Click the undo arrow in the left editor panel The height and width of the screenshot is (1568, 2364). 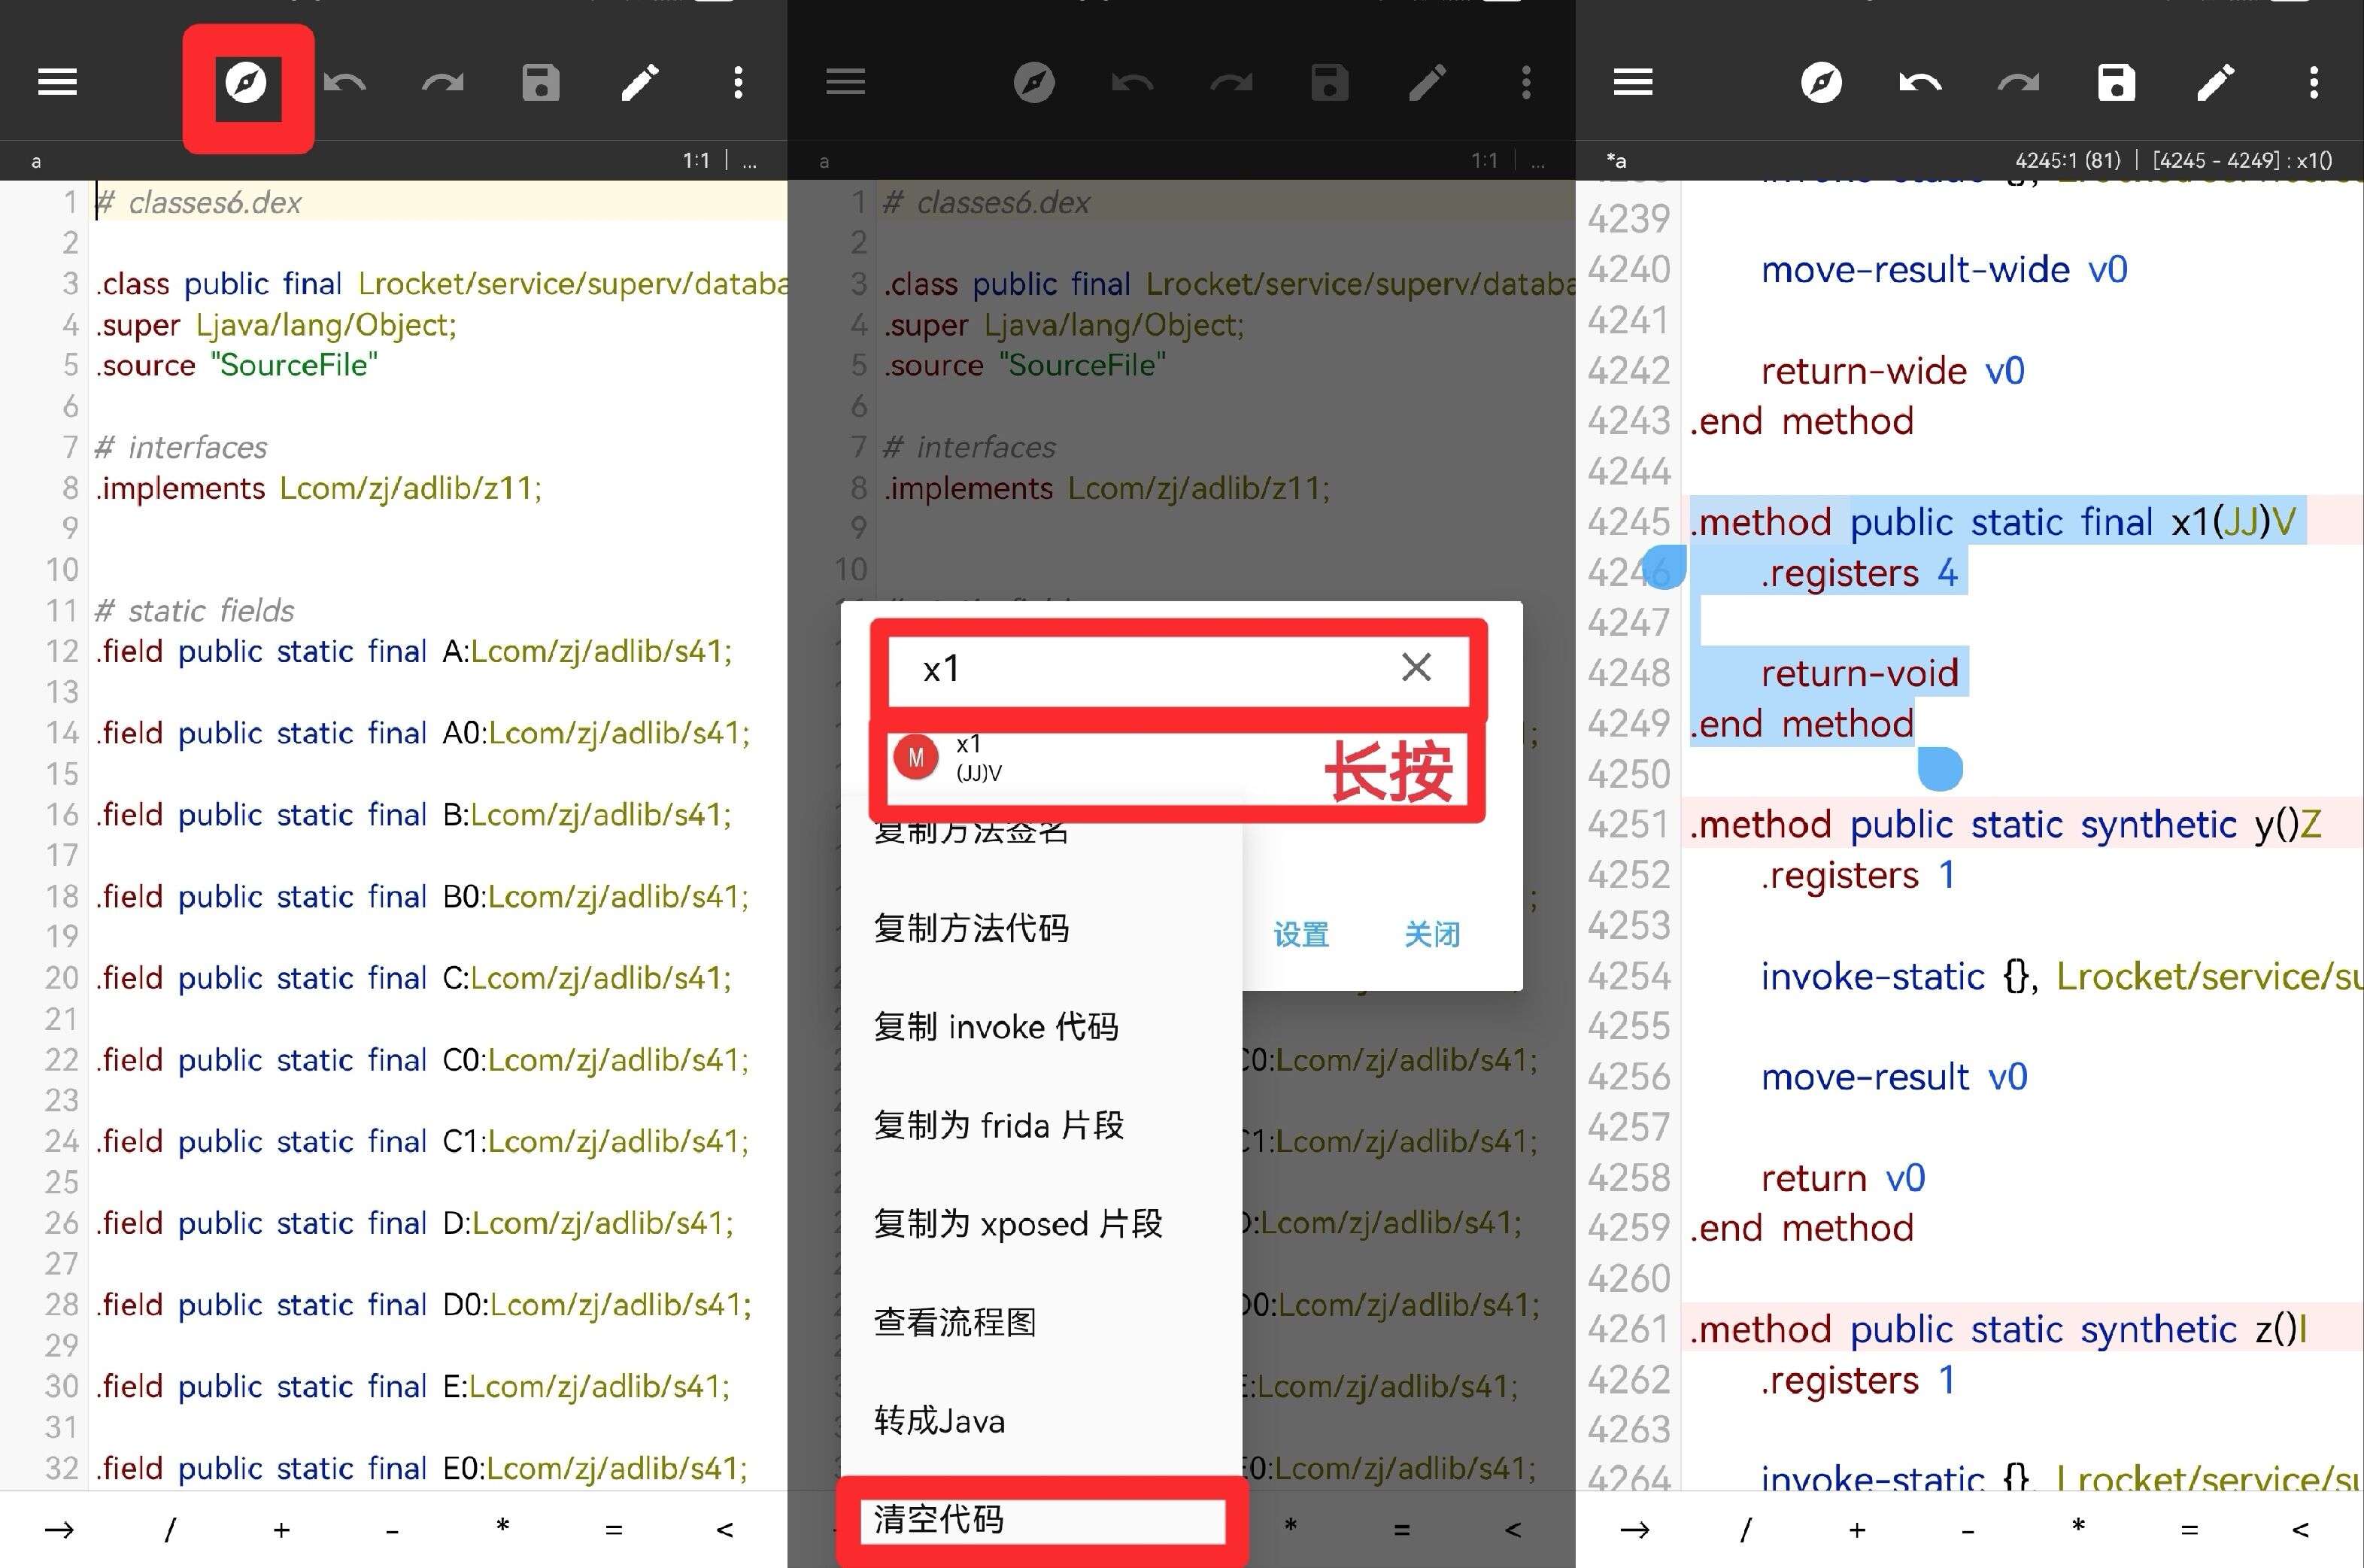tap(344, 82)
